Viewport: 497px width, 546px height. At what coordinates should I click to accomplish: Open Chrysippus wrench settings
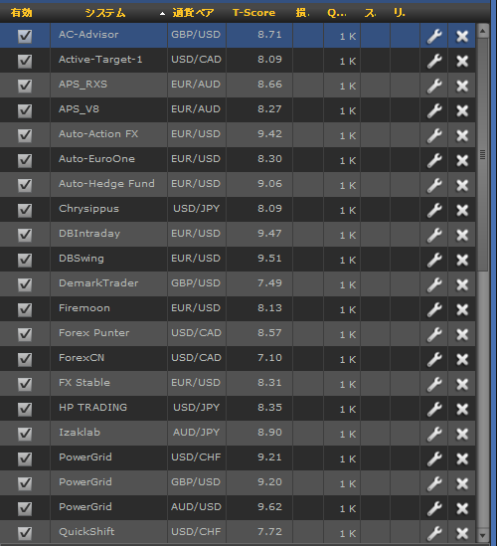click(x=434, y=210)
